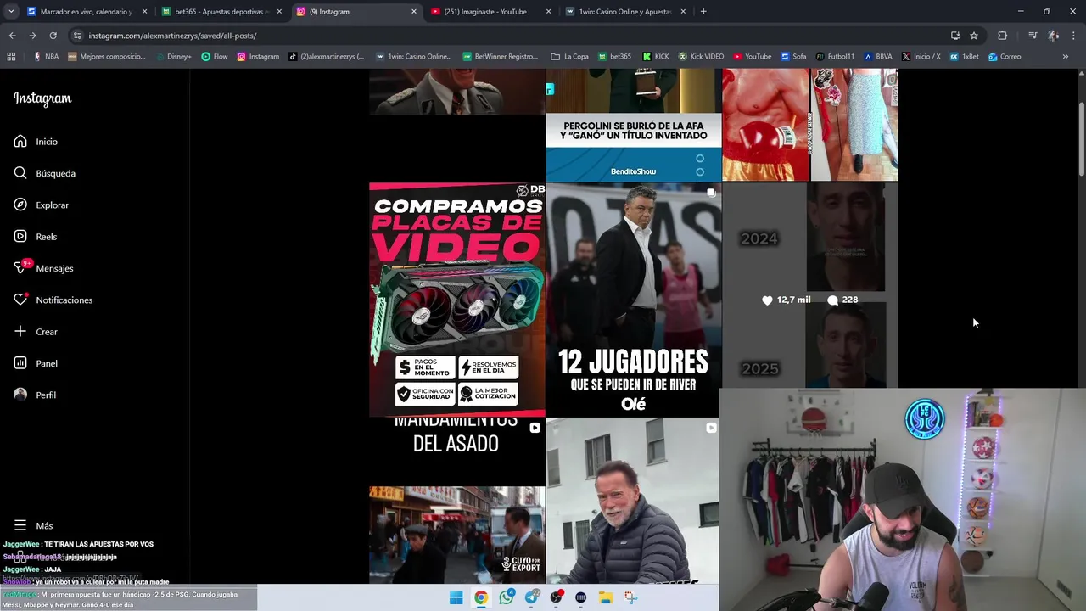Image resolution: width=1086 pixels, height=611 pixels.
Task: Open the Futbol11 bookmark
Action: tap(835, 57)
